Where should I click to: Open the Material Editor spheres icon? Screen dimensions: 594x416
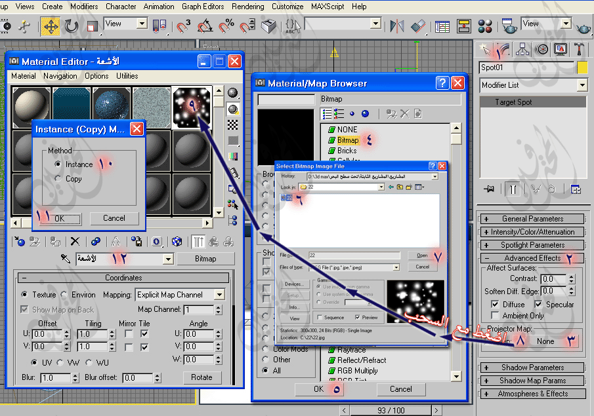485,26
